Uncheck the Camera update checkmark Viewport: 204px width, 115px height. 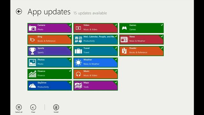[70, 25]
